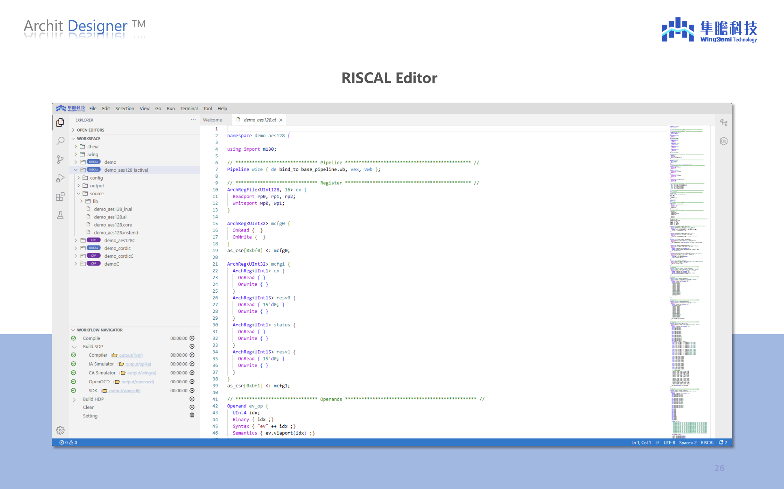Click the Spaces: 2 indentation setting
Screen dimensions: 784x489
pos(688,443)
